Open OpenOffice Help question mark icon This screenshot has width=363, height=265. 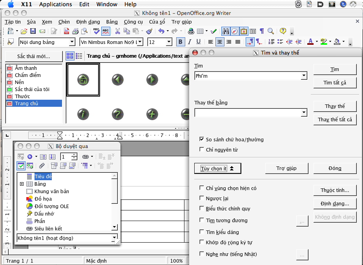point(283,31)
